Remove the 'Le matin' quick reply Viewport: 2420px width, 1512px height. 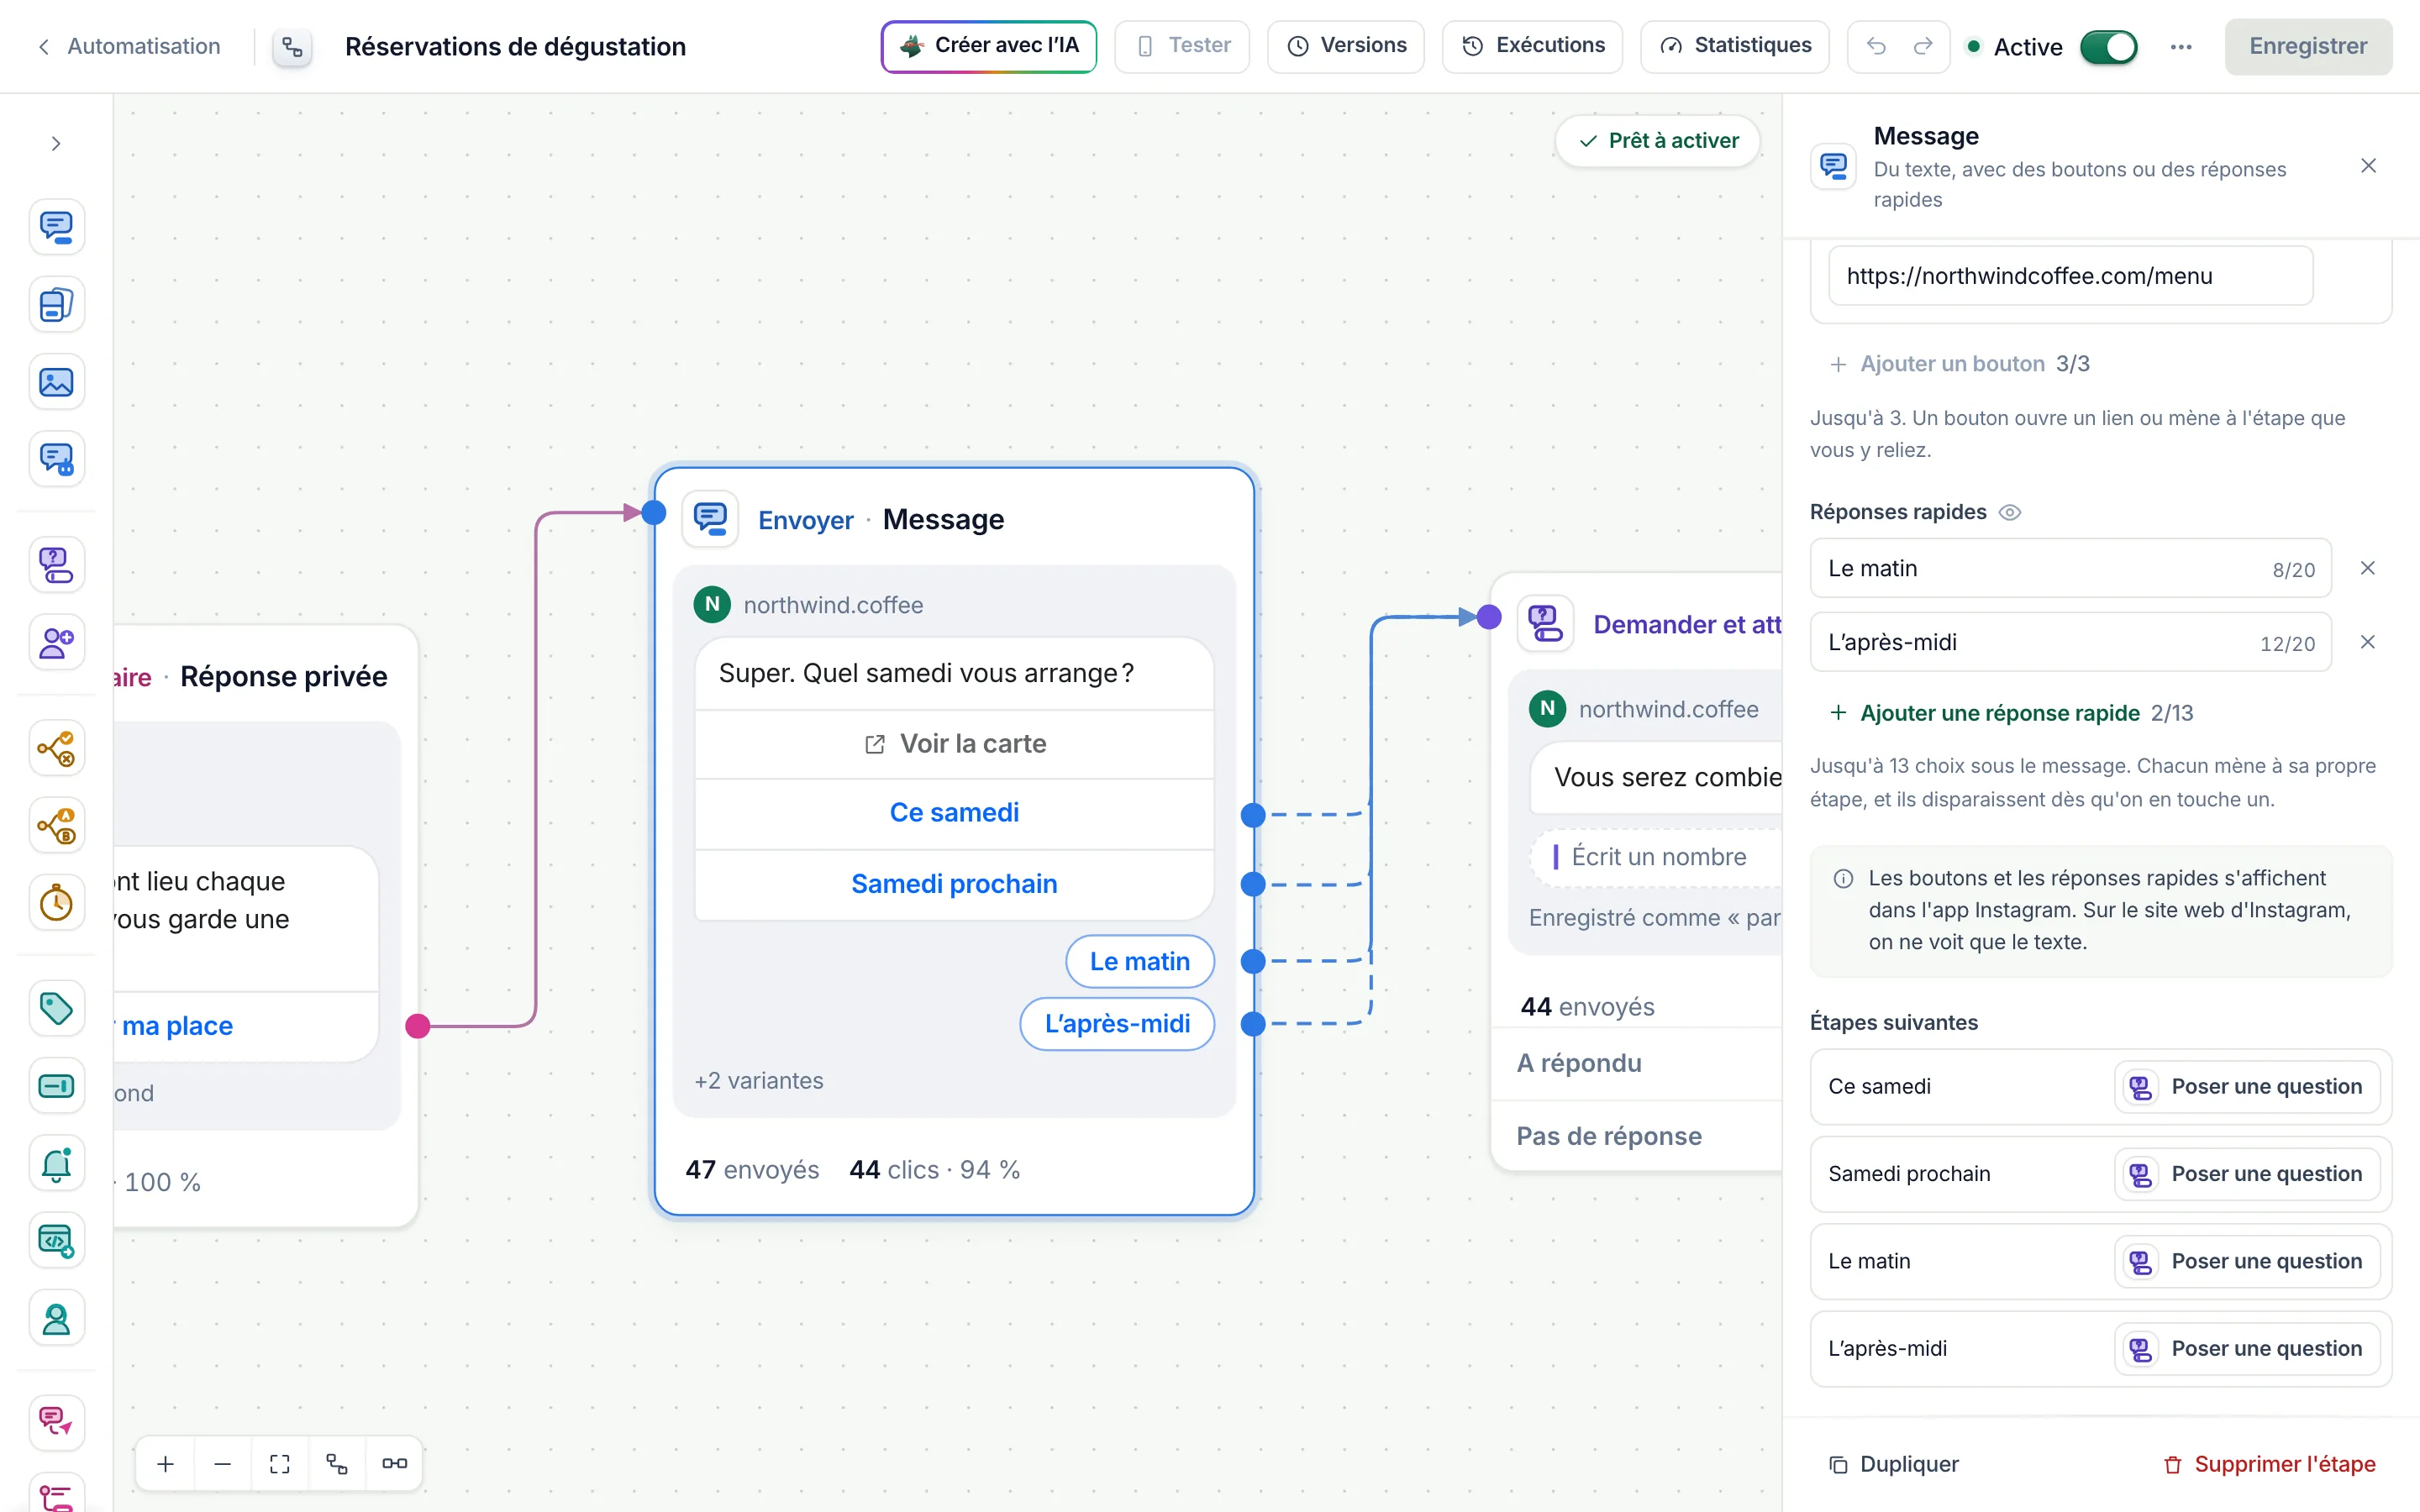pos(2367,568)
